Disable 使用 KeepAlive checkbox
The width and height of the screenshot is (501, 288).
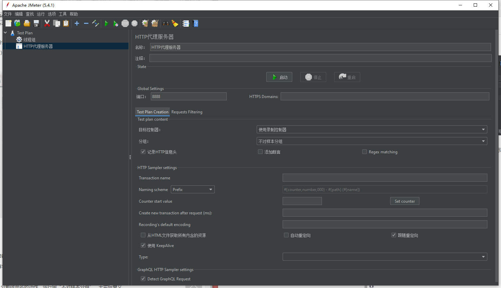point(143,245)
